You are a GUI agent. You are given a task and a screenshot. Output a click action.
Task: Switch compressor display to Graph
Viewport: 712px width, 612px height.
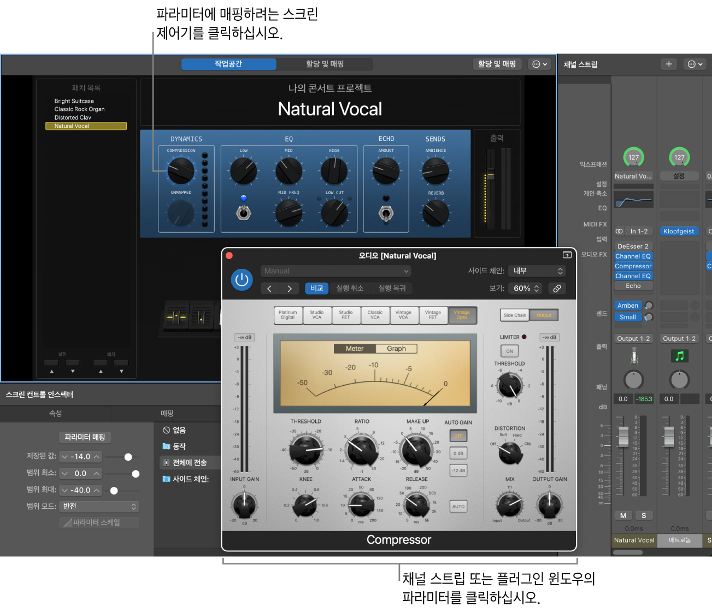point(396,349)
